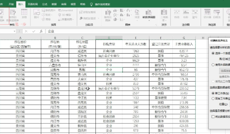Switch to the 页面布局 ribbon tab
The width and height of the screenshot is (230, 134).
[x=33, y=4]
